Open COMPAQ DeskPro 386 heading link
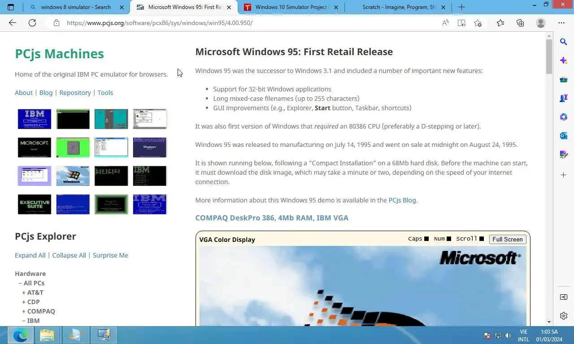The image size is (574, 344). 272,218
